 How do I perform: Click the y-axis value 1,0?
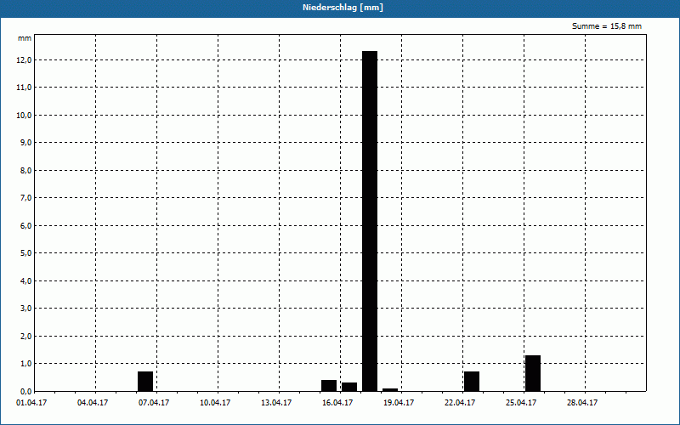(25, 364)
